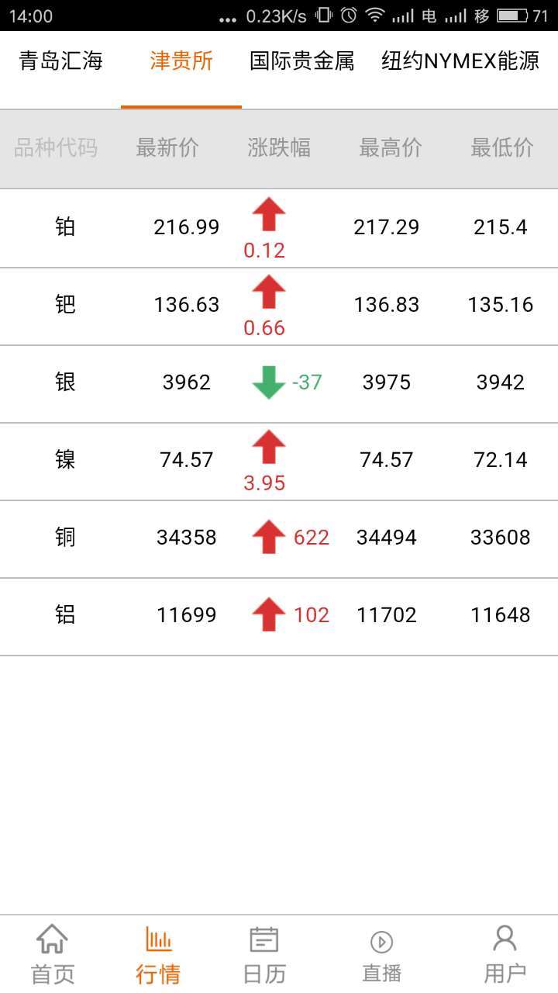
Task: Tap the red up arrow for 铜
Action: 269,538
